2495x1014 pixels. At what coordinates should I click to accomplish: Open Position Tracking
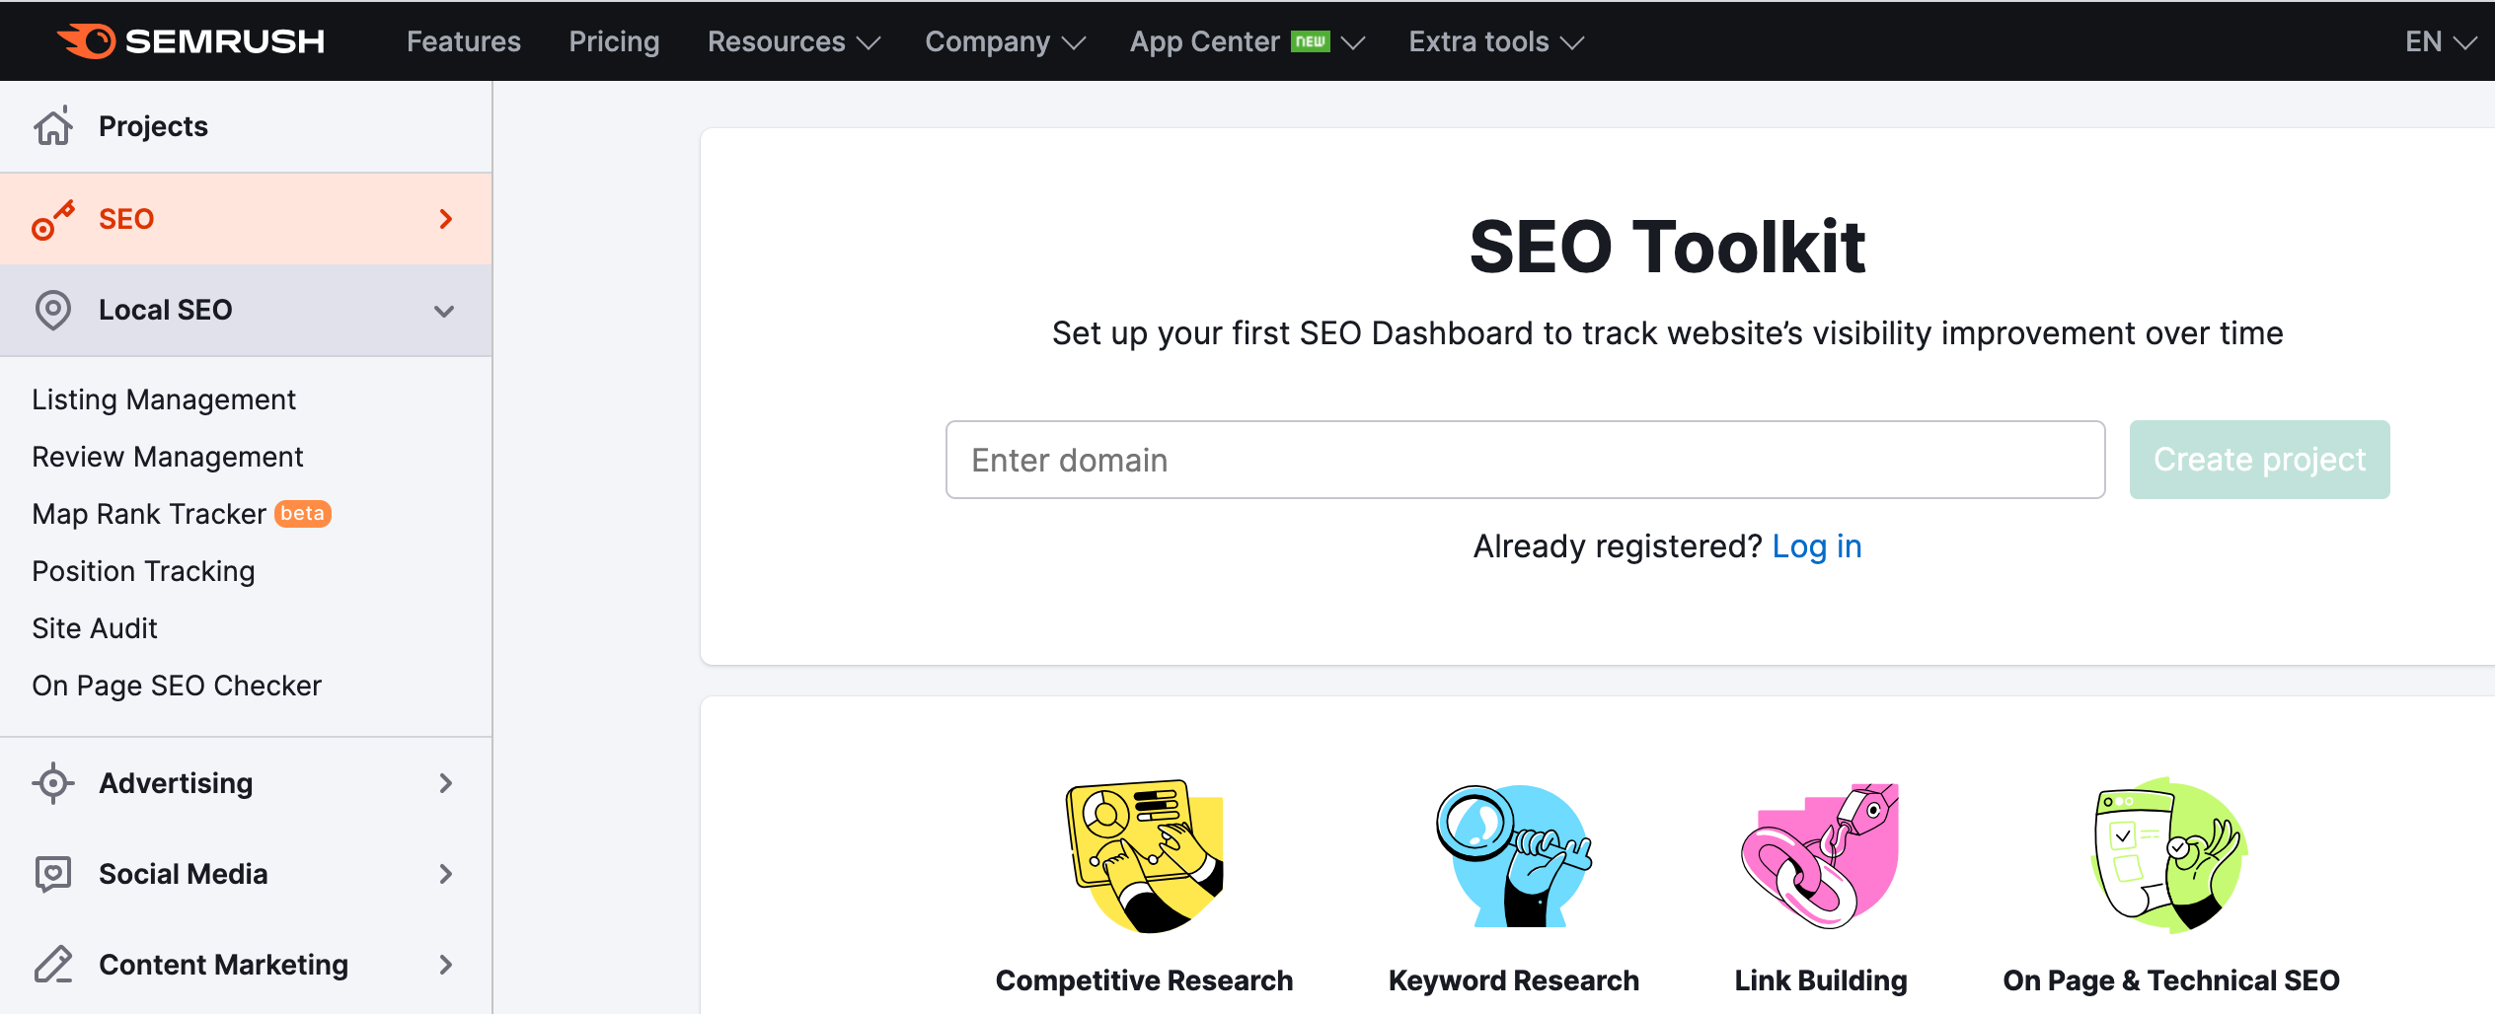(143, 571)
